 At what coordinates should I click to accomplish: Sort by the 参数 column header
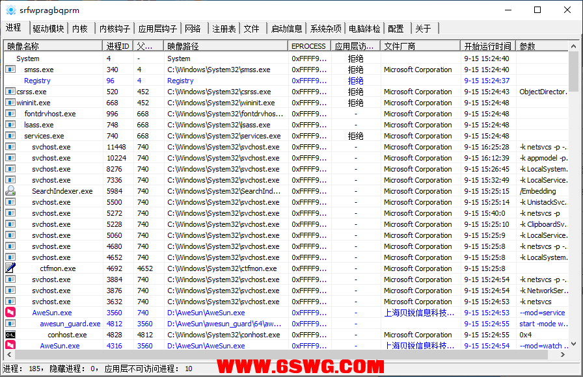point(542,46)
